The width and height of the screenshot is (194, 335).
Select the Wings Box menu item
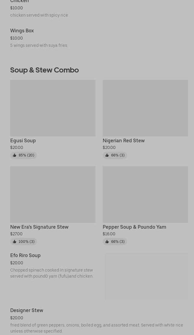tap(22, 31)
